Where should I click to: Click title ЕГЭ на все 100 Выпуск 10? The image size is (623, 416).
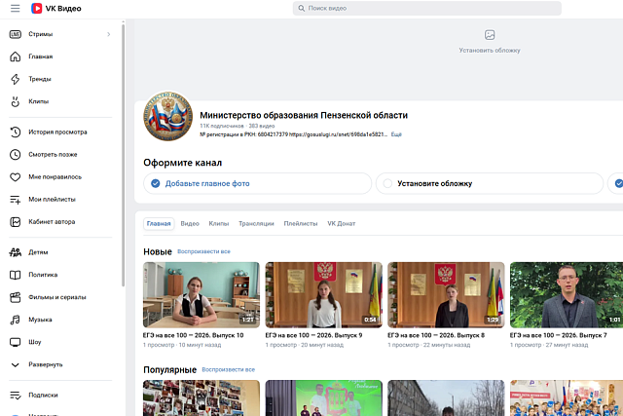193,335
